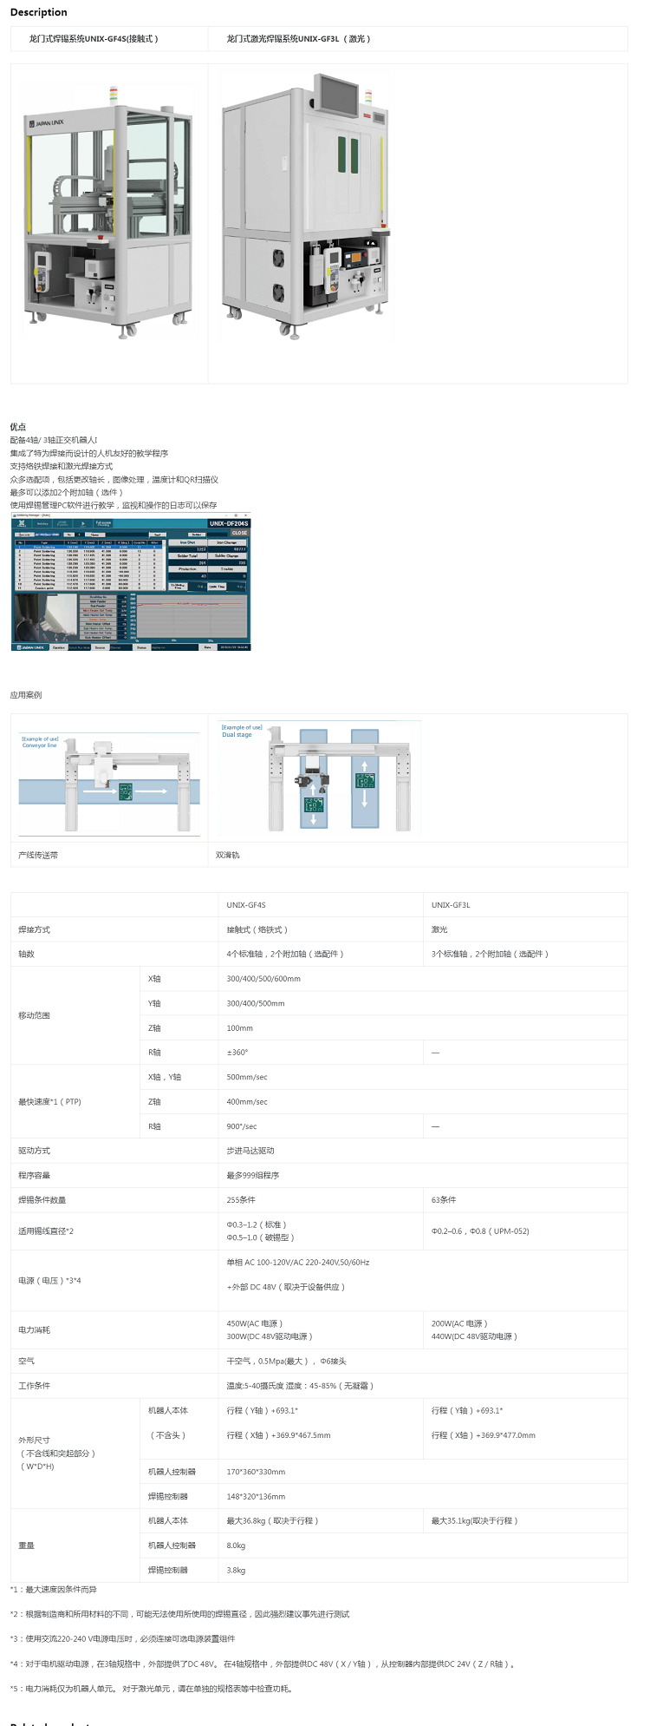Click cell '4个标准轴，2个附加轴（选配件）'
The width and height of the screenshot is (650, 1726).
coord(285,954)
